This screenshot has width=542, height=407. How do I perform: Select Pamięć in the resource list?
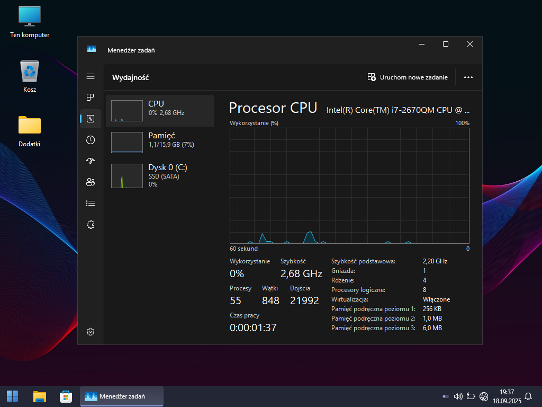tap(160, 143)
